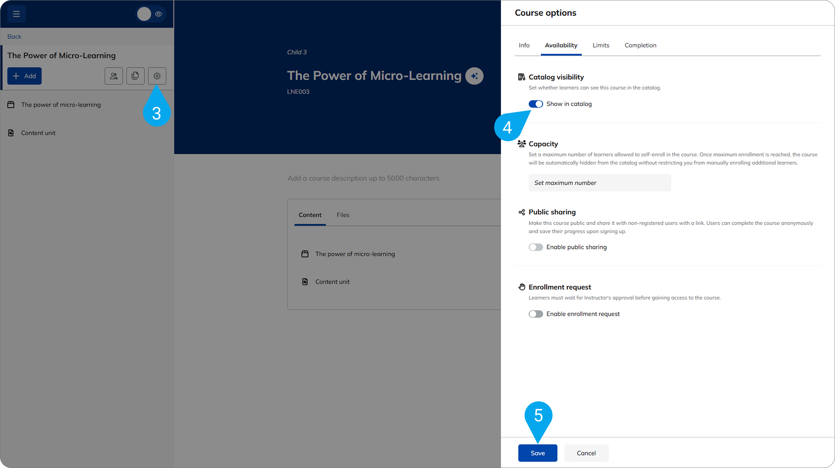Viewport: 835px width, 468px height.
Task: Click the Back link
Action: [14, 37]
